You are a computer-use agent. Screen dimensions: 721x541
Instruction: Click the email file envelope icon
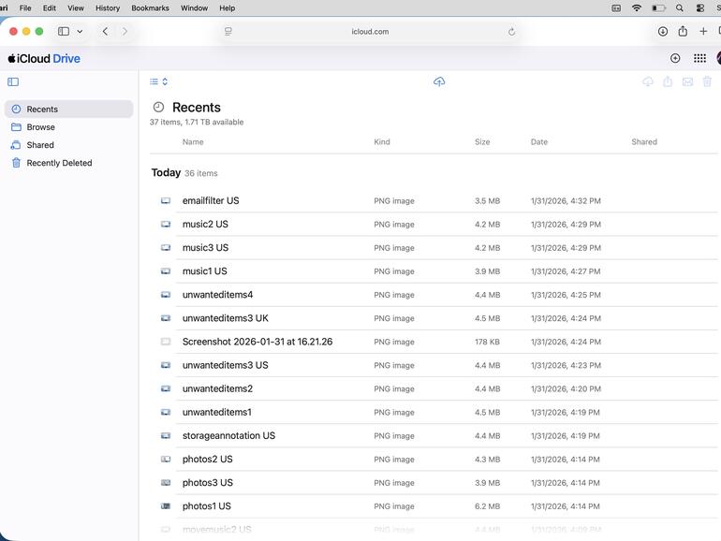coord(687,81)
